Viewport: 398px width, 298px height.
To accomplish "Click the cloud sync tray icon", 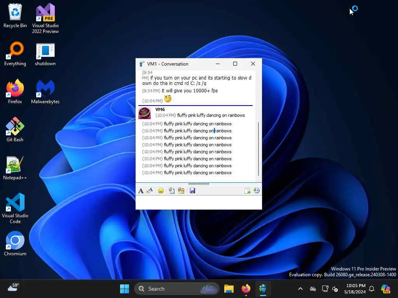I will pos(313,289).
